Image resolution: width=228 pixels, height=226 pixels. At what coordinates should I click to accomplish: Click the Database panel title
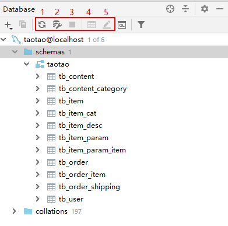pyautogui.click(x=19, y=9)
